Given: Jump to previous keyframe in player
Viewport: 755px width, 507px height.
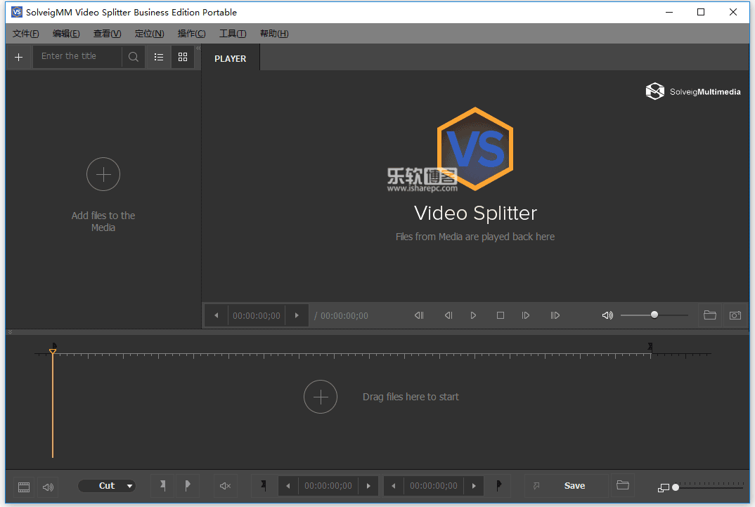Looking at the screenshot, I should tap(419, 315).
